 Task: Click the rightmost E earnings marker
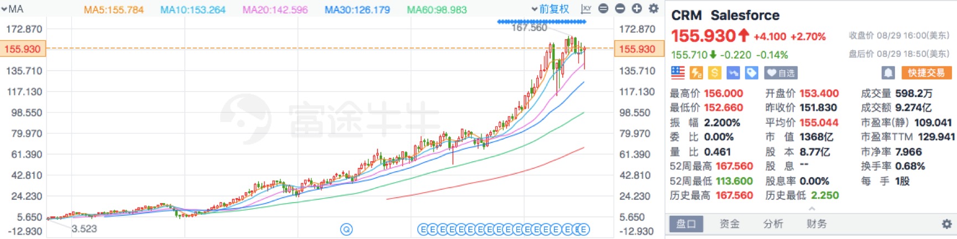click(x=584, y=229)
